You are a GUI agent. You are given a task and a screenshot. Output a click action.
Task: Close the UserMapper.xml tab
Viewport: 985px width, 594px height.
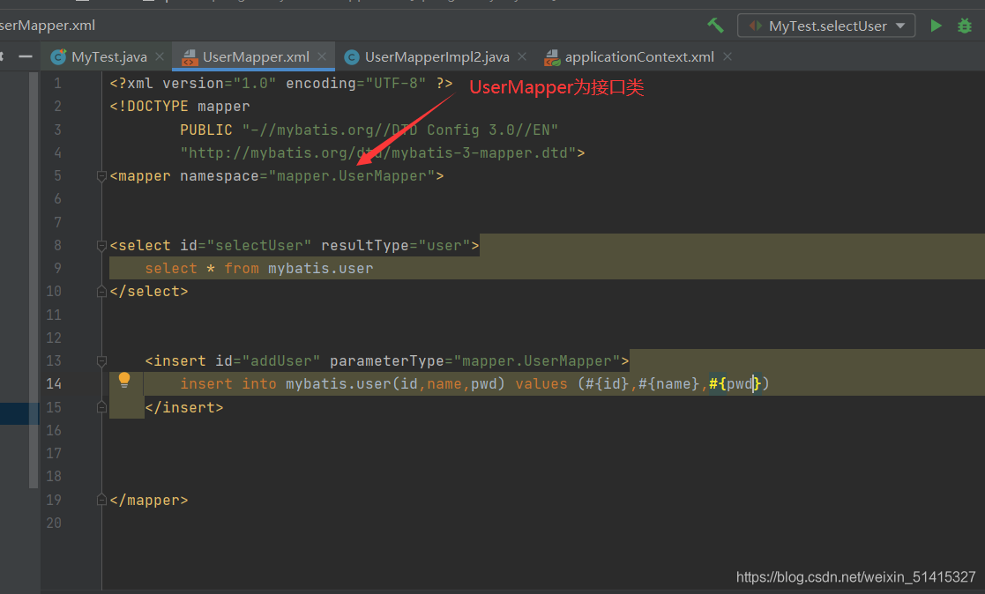(322, 56)
